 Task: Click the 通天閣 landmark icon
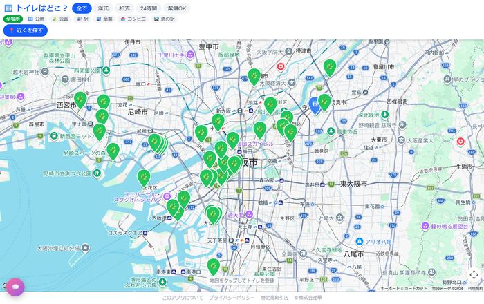249,215
